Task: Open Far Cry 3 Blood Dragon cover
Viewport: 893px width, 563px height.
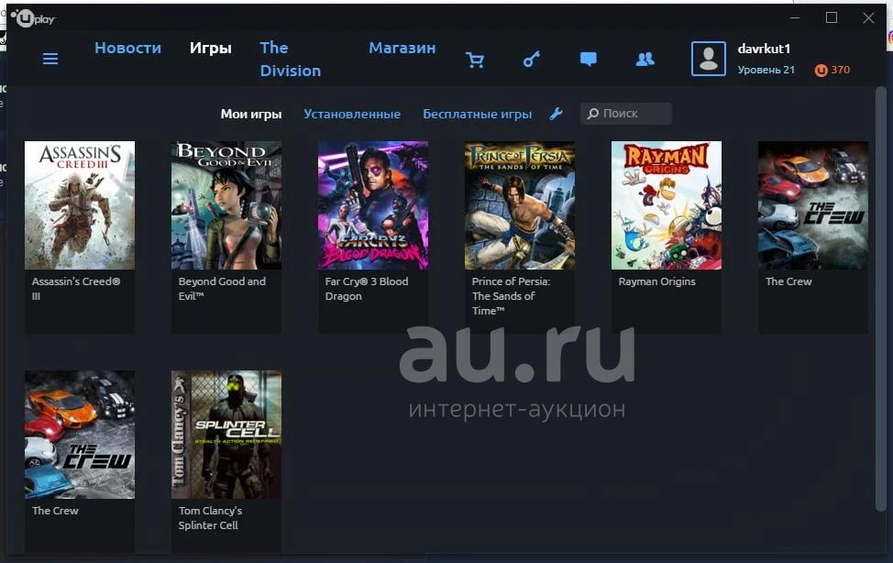Action: 373,205
